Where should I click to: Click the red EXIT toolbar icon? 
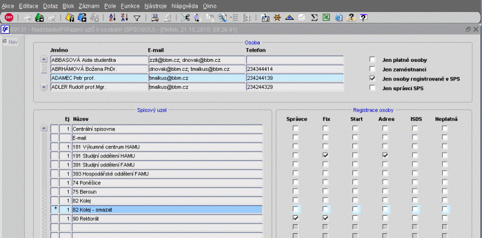coord(9,17)
